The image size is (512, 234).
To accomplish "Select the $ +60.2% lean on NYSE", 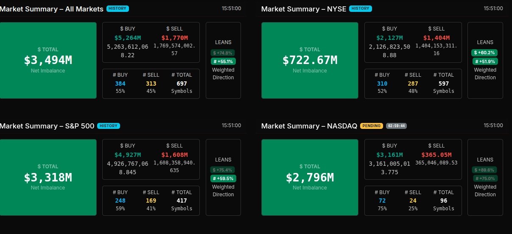I will [484, 53].
